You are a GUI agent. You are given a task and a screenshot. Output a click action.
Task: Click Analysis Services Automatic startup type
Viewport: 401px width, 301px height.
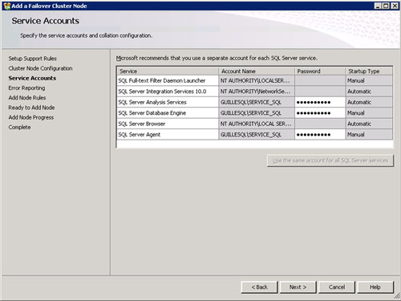pos(369,102)
